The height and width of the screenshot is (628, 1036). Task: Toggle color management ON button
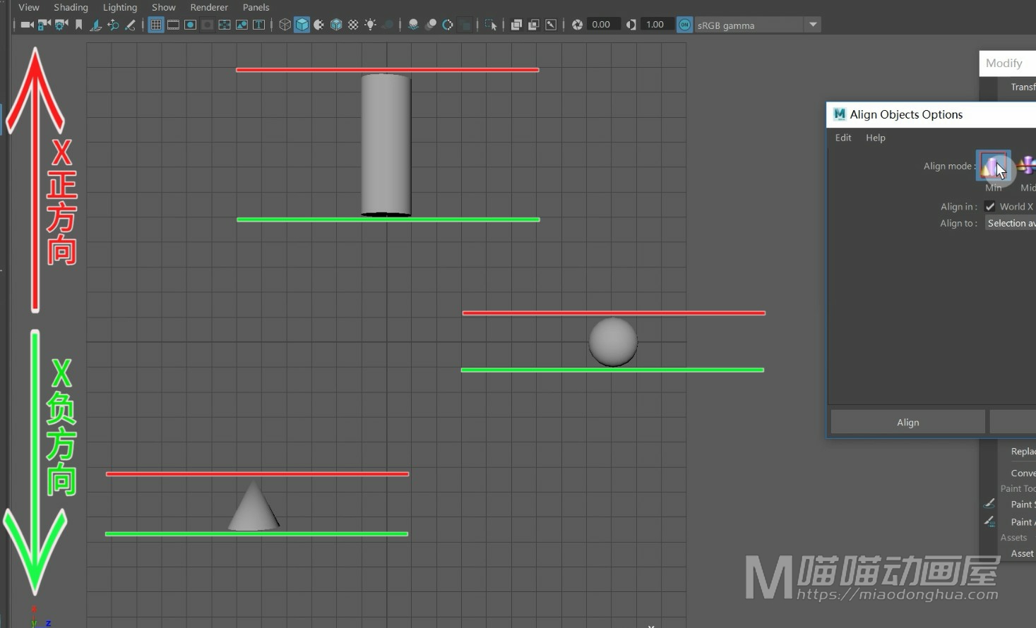684,25
